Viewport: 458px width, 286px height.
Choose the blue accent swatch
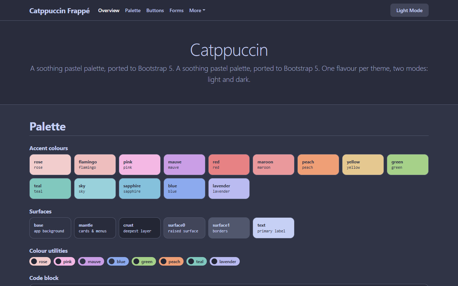pyautogui.click(x=184, y=189)
